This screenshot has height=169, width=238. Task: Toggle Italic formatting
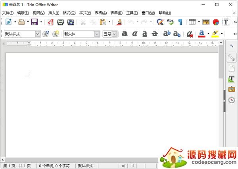pyautogui.click(x=134, y=34)
